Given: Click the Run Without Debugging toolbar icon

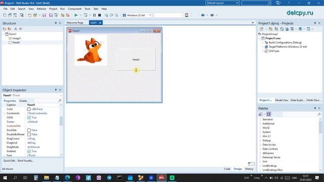Looking at the screenshot, I should (x=86, y=15).
